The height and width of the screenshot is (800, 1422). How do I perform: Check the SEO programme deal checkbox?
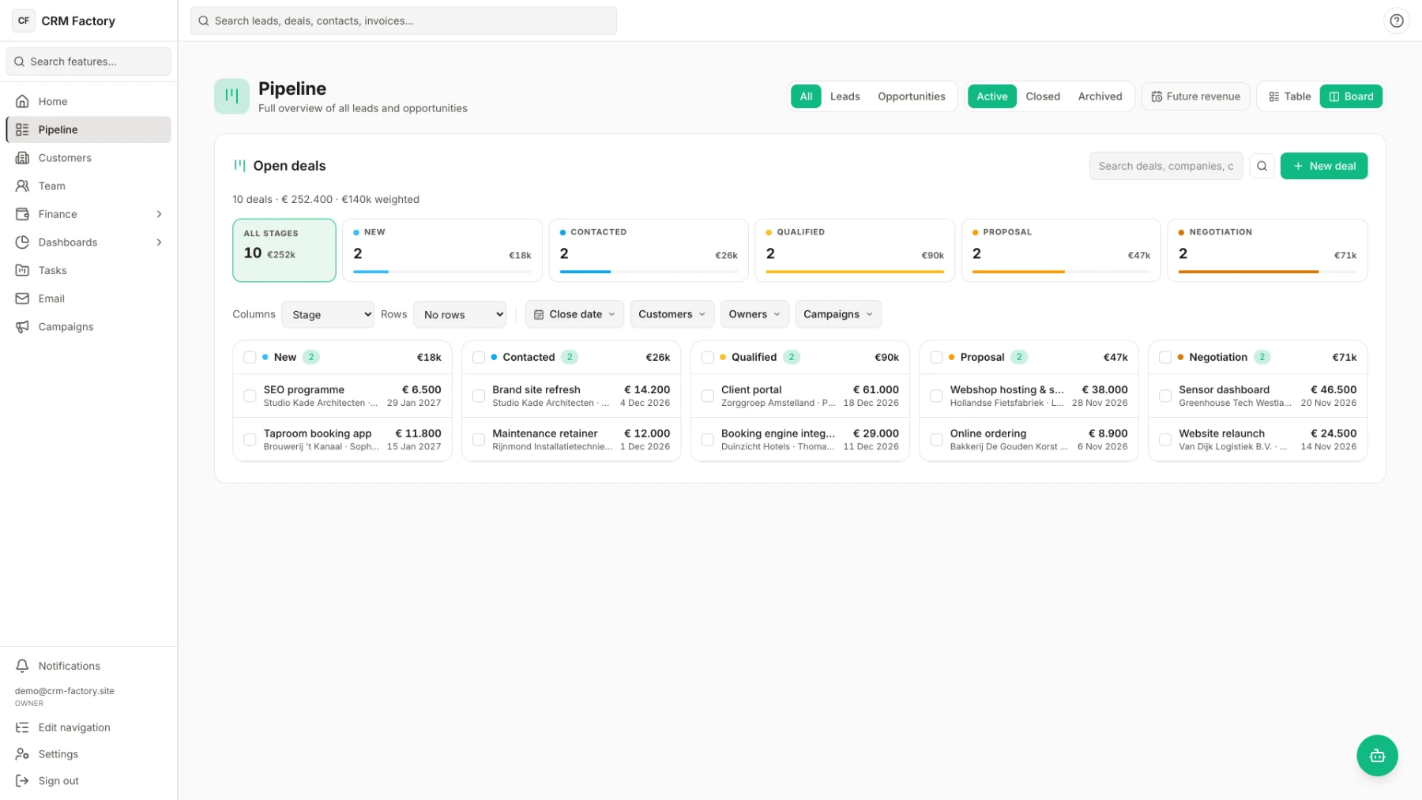(x=250, y=396)
